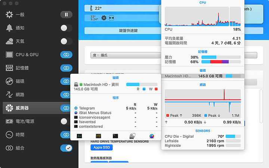Open the 記憶體 memory icon in sidebar
The image size is (269, 168).
pyautogui.click(x=9, y=68)
